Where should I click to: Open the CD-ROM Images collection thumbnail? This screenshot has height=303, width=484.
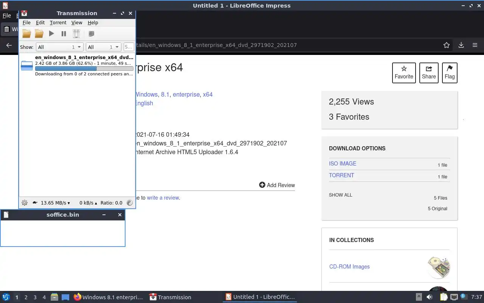438,267
